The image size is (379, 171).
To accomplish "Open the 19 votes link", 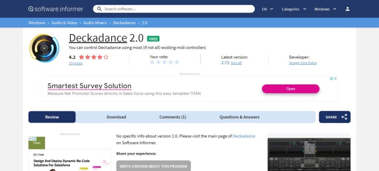I will tap(76, 63).
